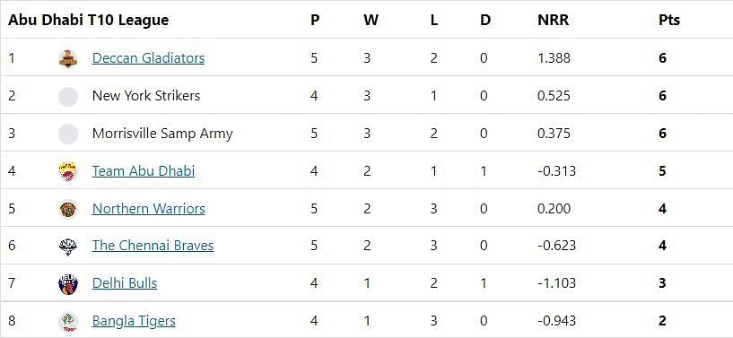
Task: Open the Delhi Bulls team link
Action: (125, 283)
